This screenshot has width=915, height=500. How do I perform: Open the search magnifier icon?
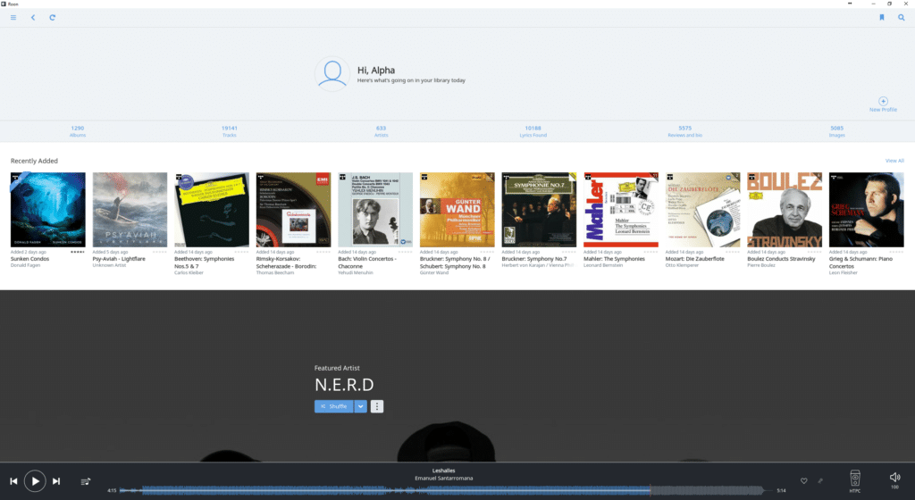click(901, 18)
